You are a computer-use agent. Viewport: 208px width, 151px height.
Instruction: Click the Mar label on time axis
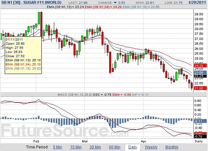(x=85, y=141)
